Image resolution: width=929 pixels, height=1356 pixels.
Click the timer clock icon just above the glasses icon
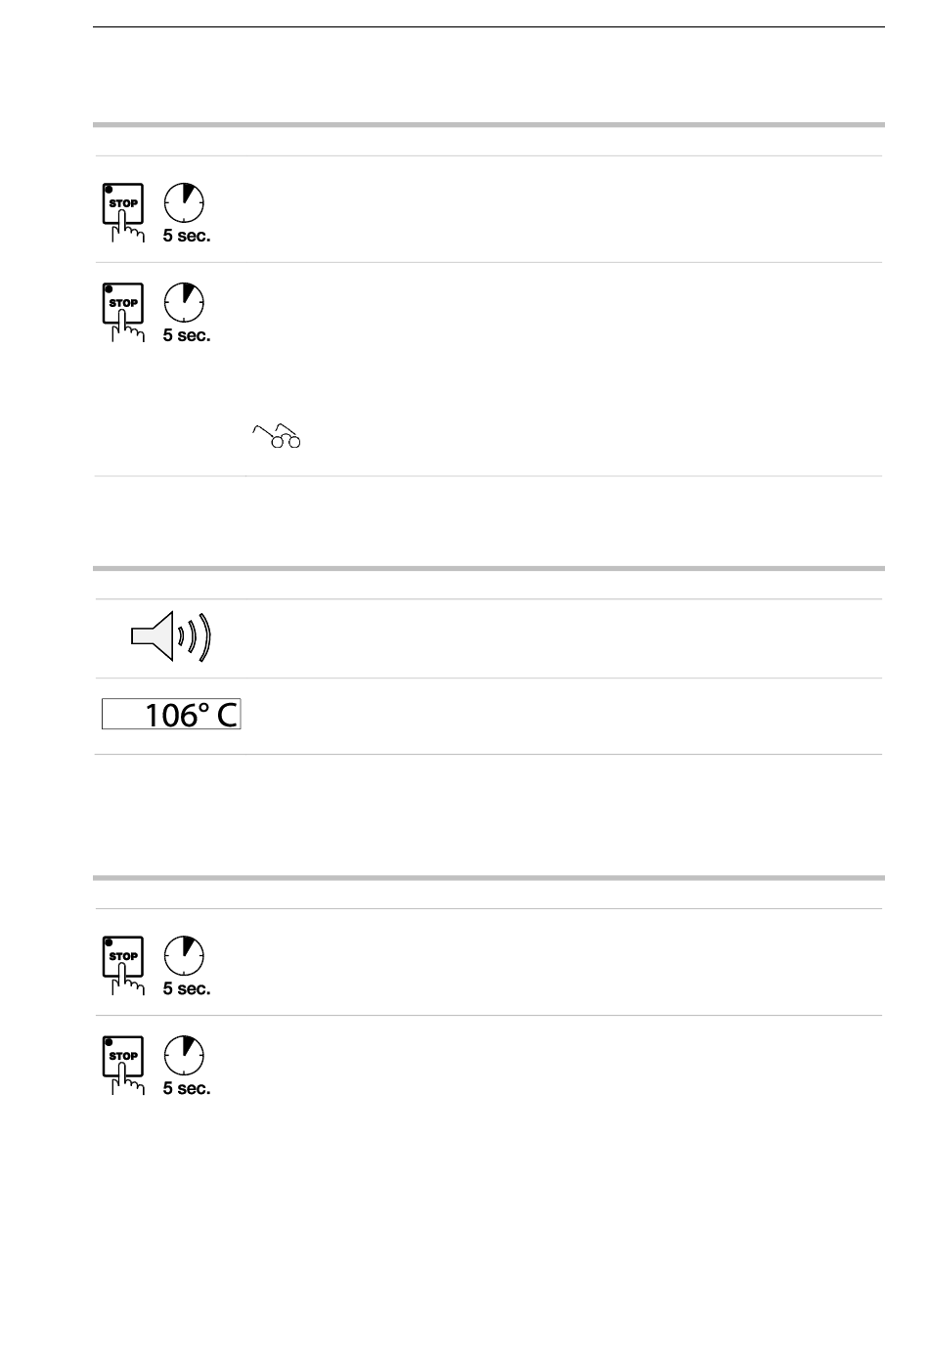click(x=184, y=302)
